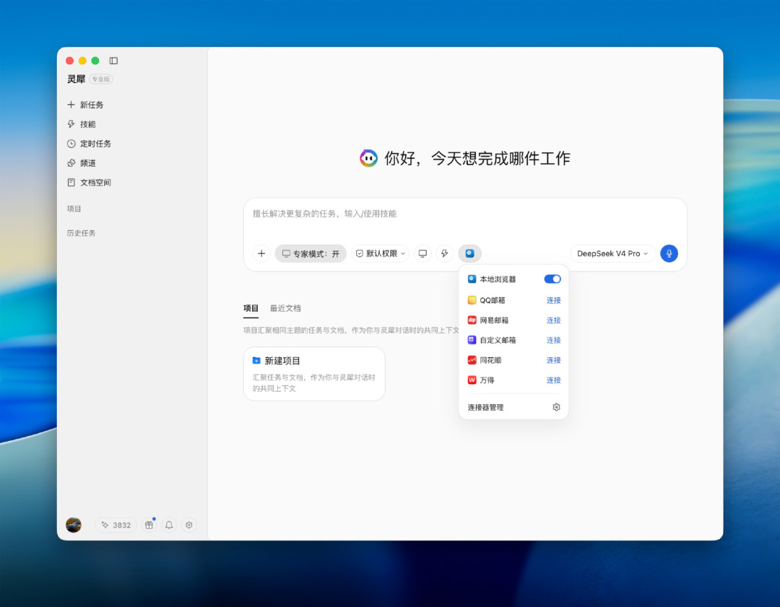
Task: Click the 自定义邮箱 purple icon
Action: point(472,340)
